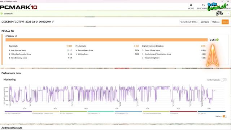
Task: Click the View Result Online button
Action: [189, 22]
